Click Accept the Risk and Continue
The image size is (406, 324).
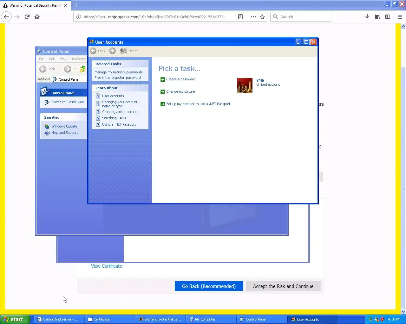click(x=283, y=286)
